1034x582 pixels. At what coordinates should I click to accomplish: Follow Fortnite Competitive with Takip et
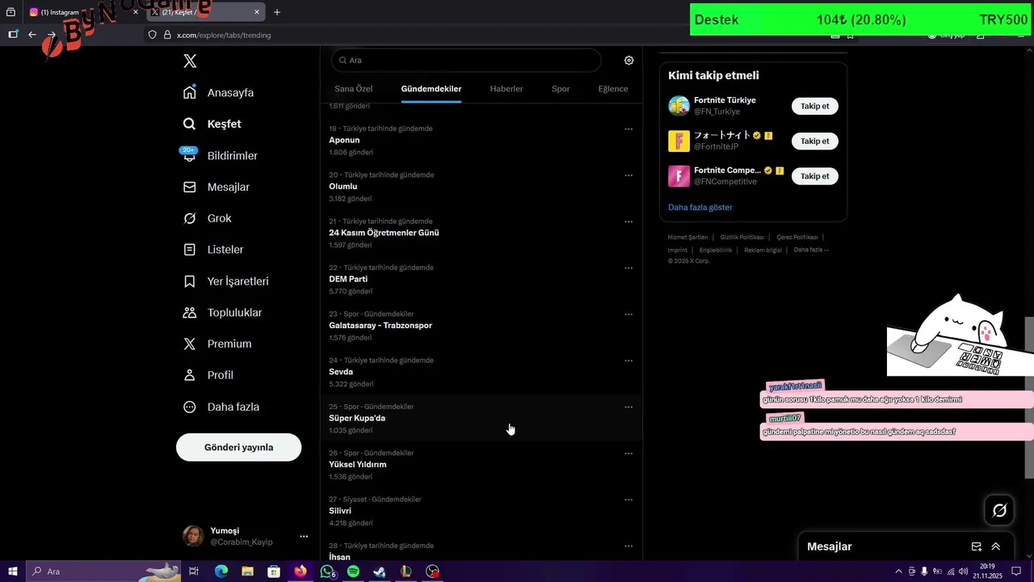click(815, 175)
